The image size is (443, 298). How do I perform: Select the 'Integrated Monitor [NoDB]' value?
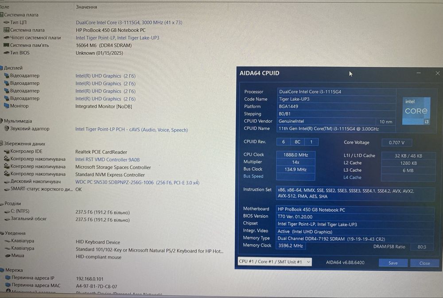104,106
